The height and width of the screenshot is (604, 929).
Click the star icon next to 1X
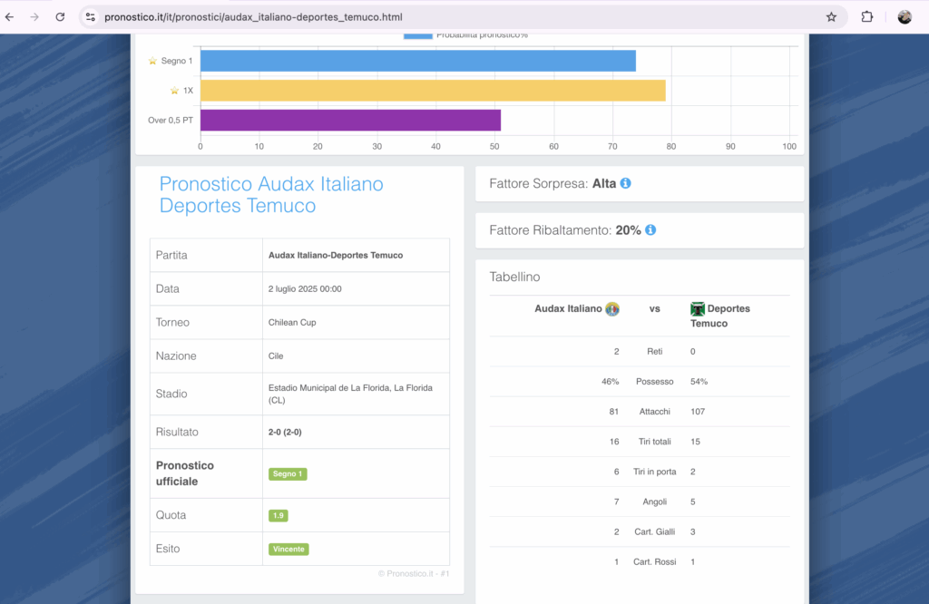point(174,91)
